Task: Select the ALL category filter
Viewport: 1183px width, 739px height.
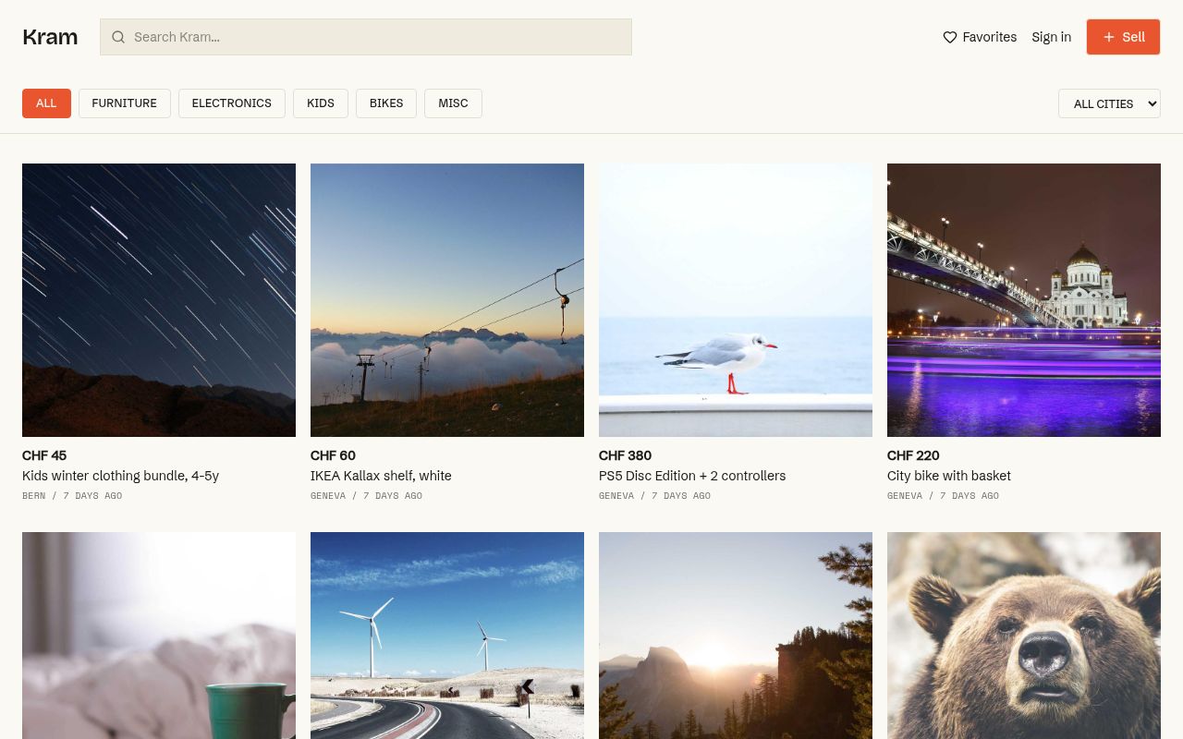Action: tap(46, 103)
